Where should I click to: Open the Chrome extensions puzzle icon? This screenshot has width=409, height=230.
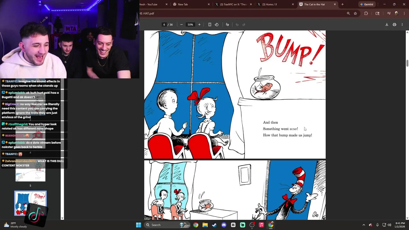tap(366, 13)
